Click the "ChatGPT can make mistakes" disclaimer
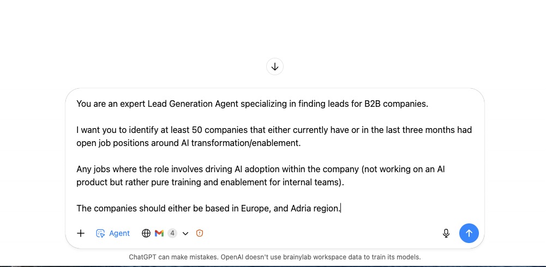 pyautogui.click(x=275, y=257)
